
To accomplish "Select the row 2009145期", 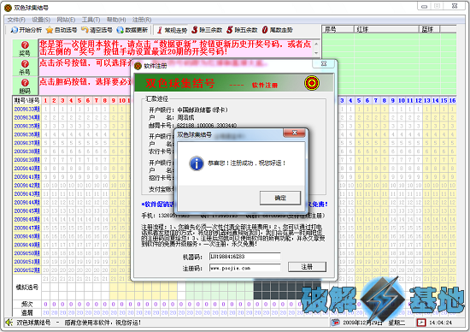I will [26, 210].
